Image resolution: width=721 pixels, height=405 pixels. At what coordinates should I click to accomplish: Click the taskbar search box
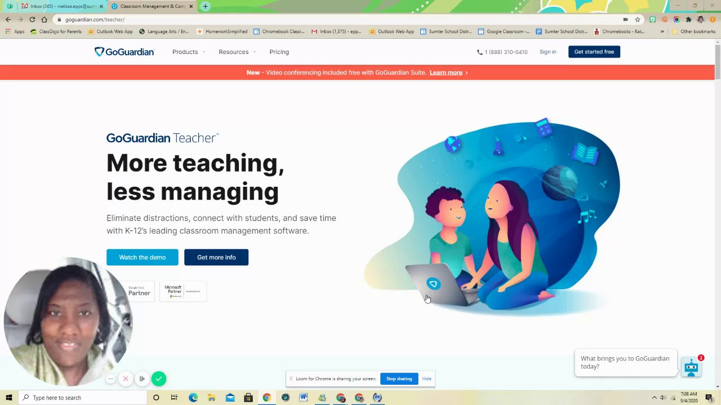pos(82,398)
